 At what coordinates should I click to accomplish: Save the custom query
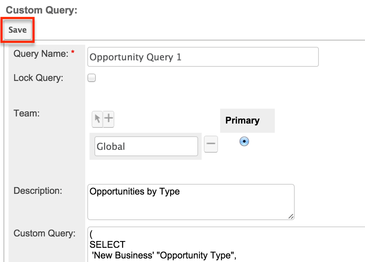(17, 30)
